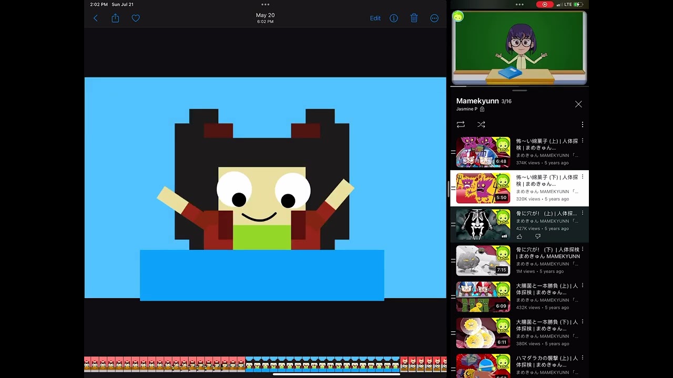Select the highlighted 怖〜い綿菓子 (下) video

tap(519, 188)
